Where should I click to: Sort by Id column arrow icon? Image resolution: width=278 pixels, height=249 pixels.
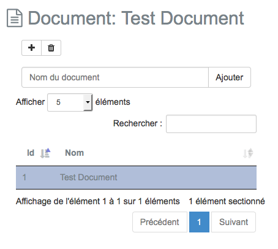[x=45, y=153]
